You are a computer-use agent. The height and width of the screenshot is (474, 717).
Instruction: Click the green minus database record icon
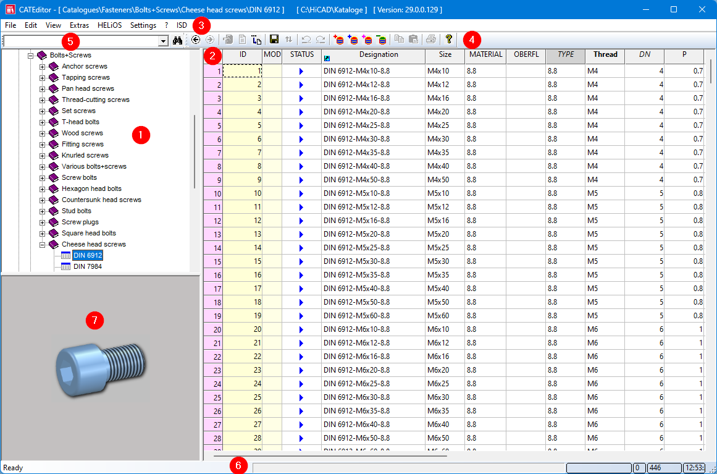point(382,40)
